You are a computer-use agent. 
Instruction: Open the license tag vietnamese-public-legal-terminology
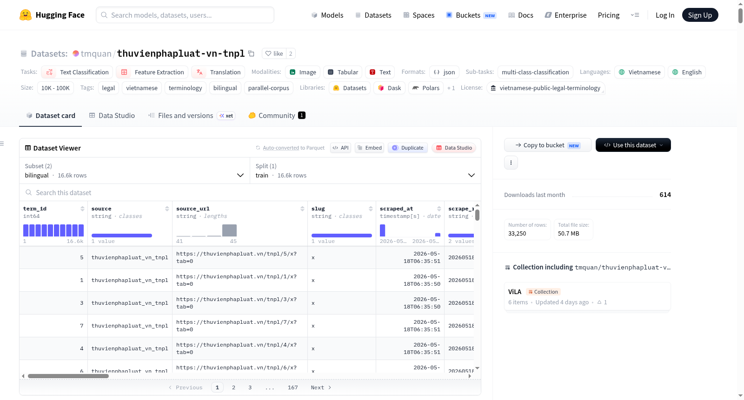[545, 88]
